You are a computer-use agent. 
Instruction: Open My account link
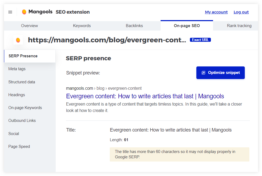tap(216, 12)
